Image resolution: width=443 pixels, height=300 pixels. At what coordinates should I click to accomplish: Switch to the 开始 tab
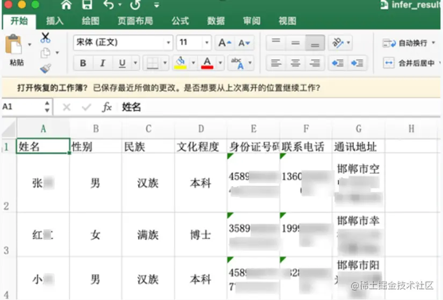point(19,21)
